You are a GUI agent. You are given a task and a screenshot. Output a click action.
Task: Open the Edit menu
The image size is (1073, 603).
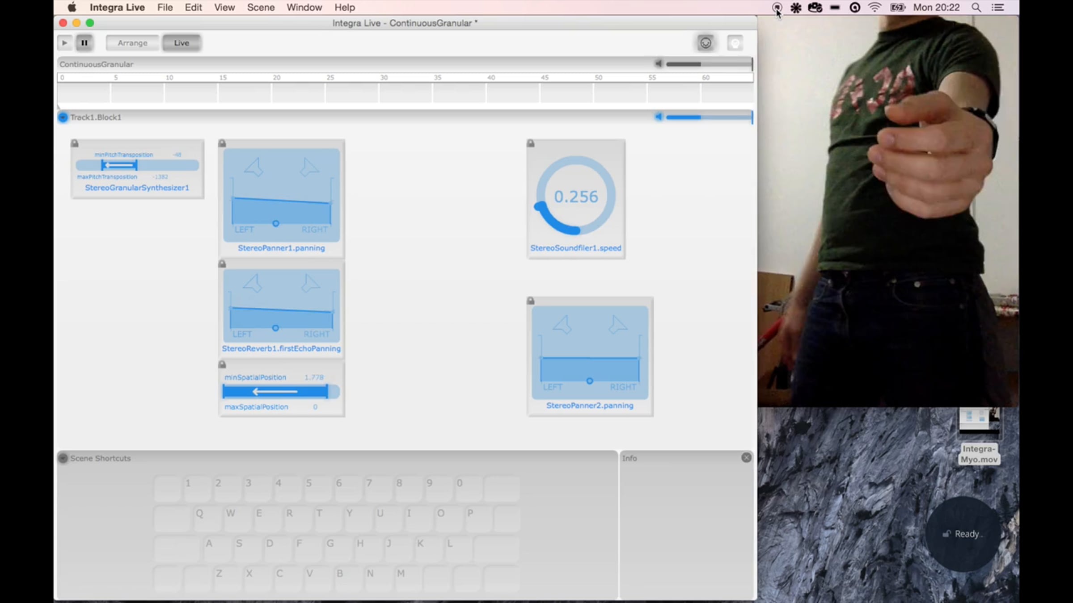[194, 8]
